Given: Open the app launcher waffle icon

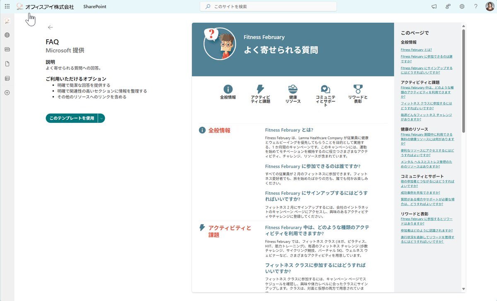Looking at the screenshot, I should coord(7,7).
